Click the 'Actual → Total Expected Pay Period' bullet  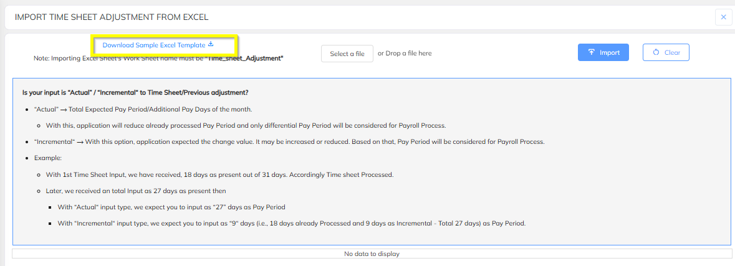tap(143, 109)
